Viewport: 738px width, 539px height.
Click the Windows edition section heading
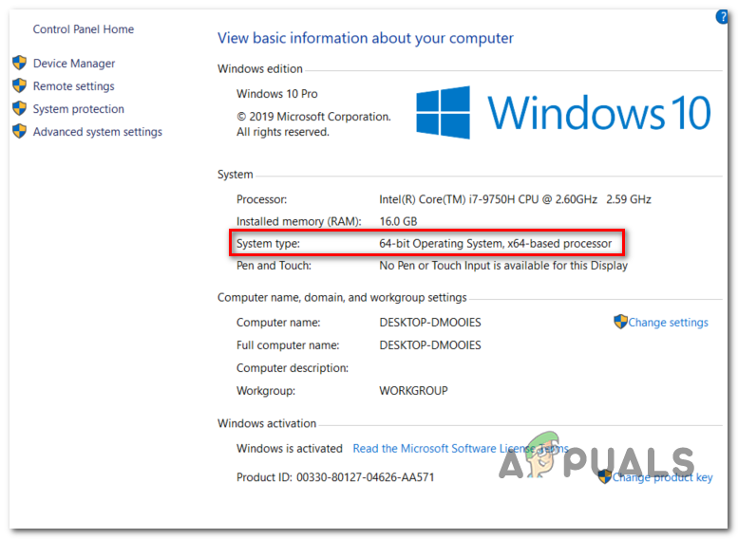260,68
